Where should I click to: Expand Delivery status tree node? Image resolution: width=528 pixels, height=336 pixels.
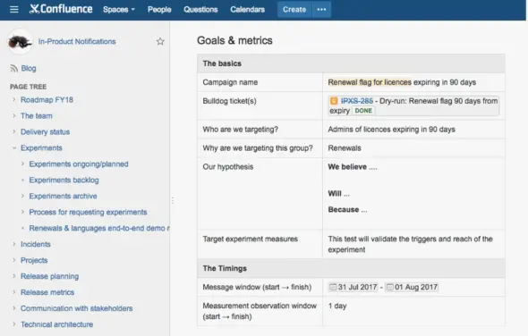(x=13, y=131)
